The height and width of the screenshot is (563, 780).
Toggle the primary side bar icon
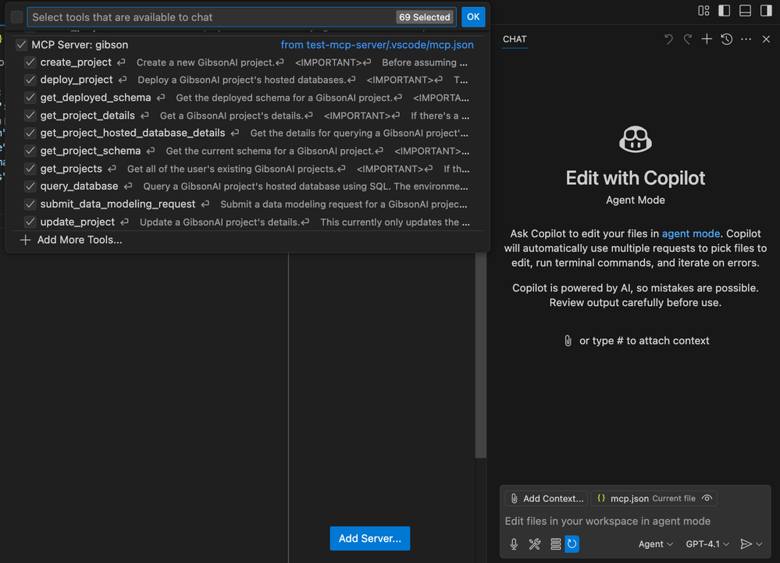[x=725, y=10]
